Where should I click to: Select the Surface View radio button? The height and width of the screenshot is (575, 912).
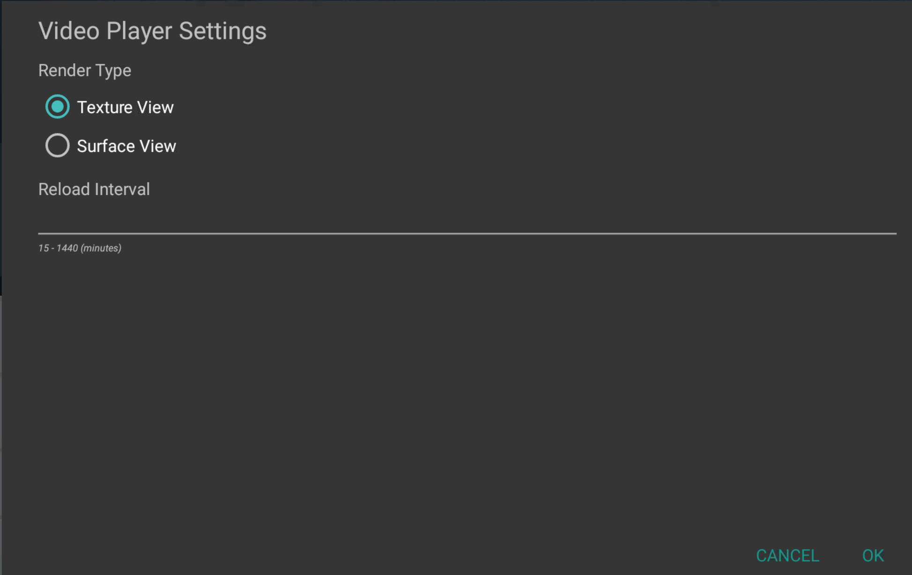point(57,146)
